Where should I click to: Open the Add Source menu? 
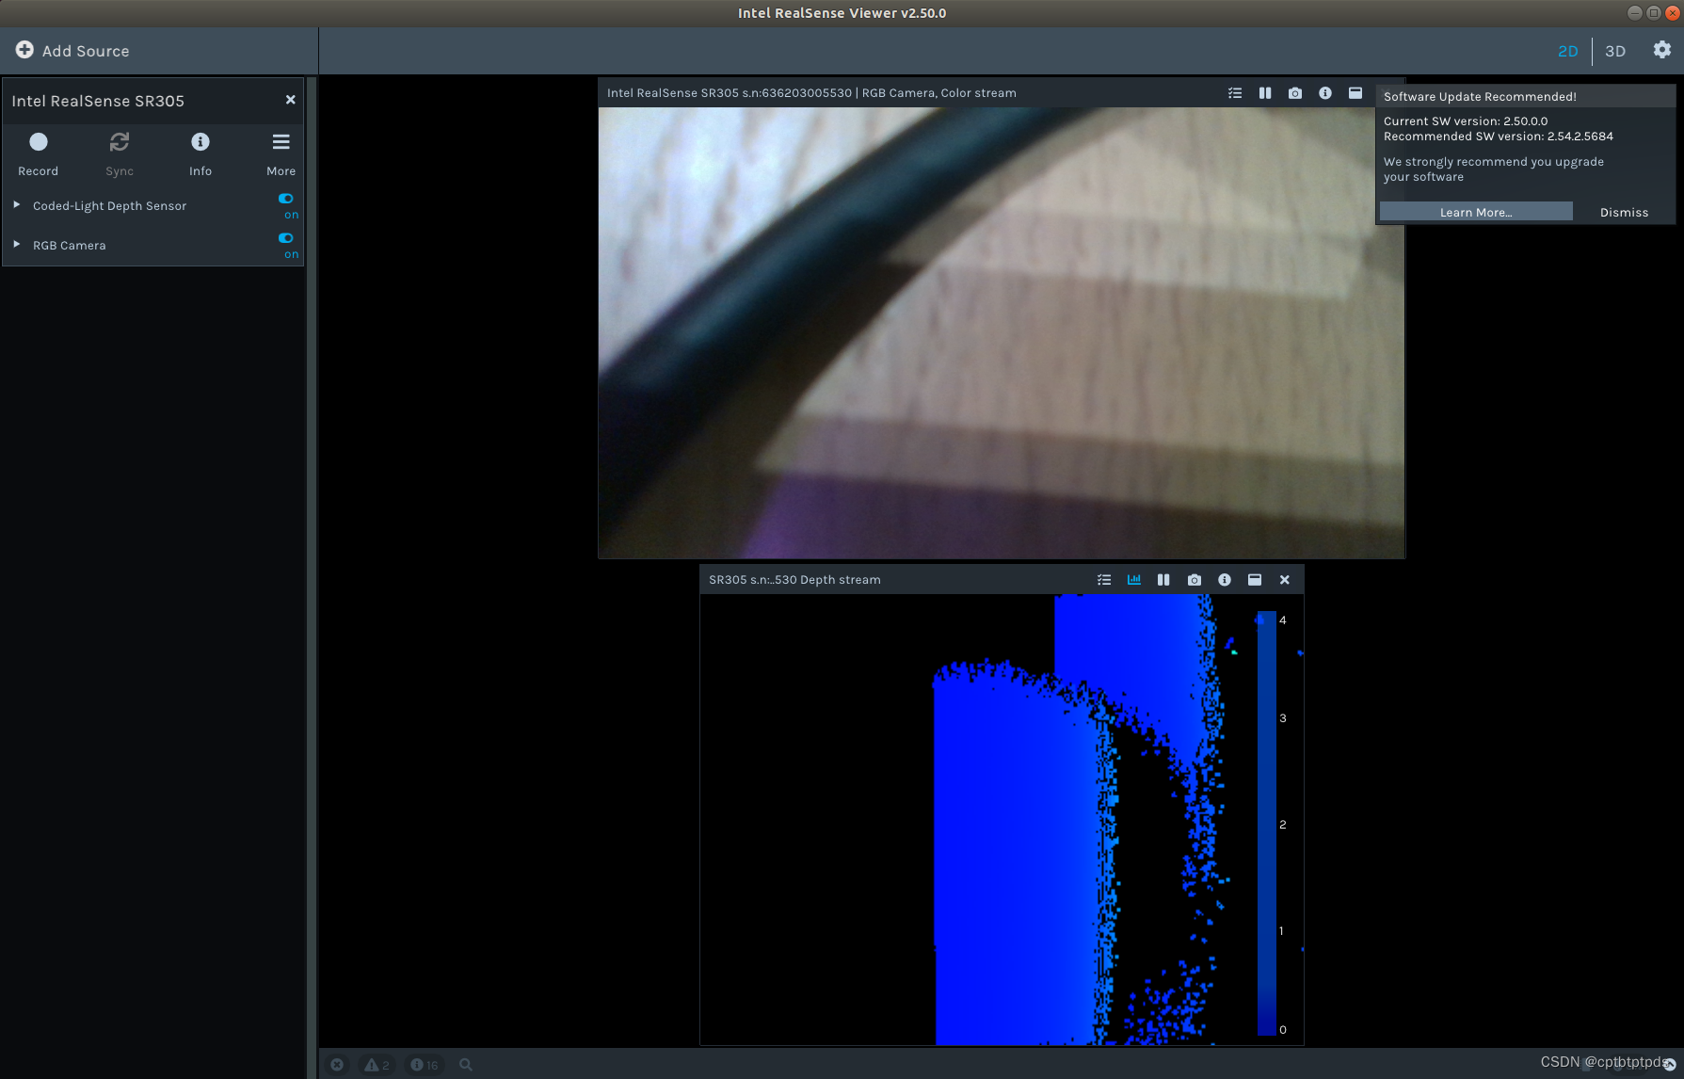pos(72,50)
